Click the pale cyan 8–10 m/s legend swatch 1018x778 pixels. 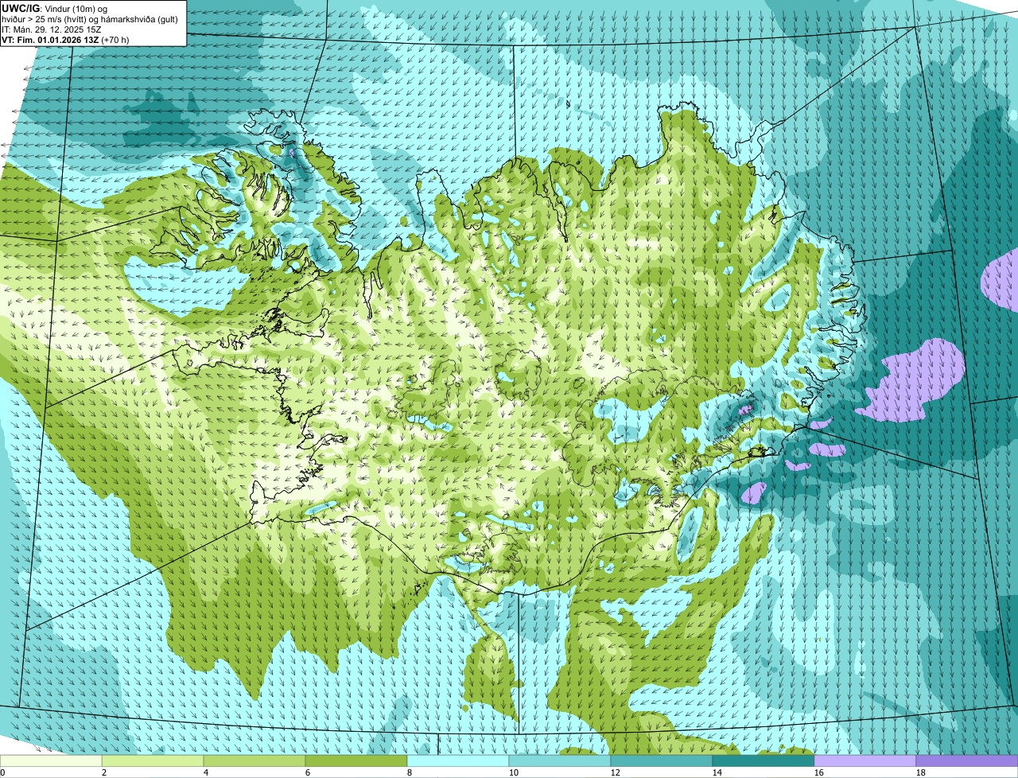(x=458, y=760)
